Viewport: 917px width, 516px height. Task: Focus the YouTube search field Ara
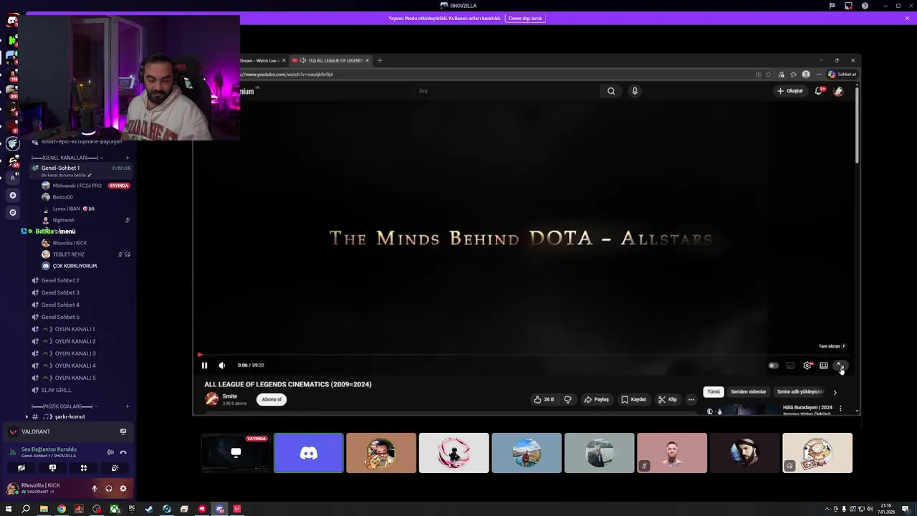pos(506,91)
